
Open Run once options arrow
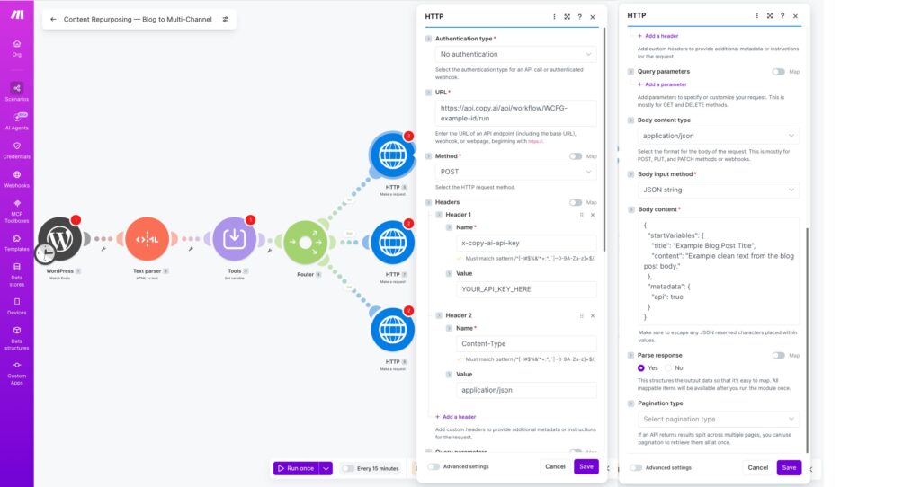pos(326,468)
